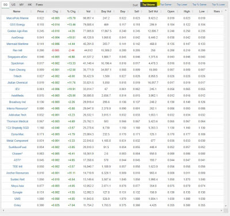Select Top Volume sort option
230x216 pixels.
(x=148, y=5)
